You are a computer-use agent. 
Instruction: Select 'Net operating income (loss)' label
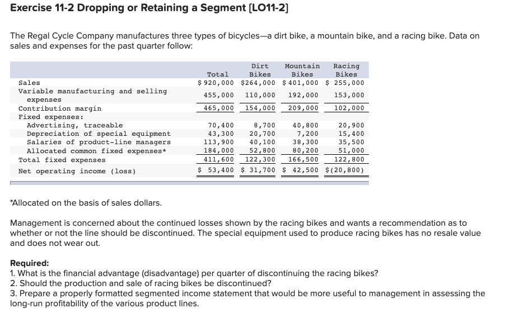pos(77,172)
